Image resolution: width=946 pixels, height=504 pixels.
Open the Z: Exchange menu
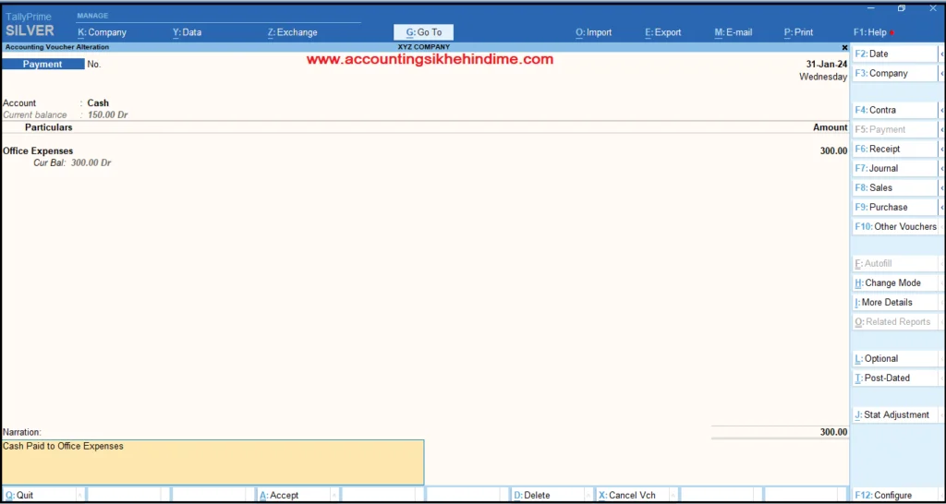[x=293, y=32]
